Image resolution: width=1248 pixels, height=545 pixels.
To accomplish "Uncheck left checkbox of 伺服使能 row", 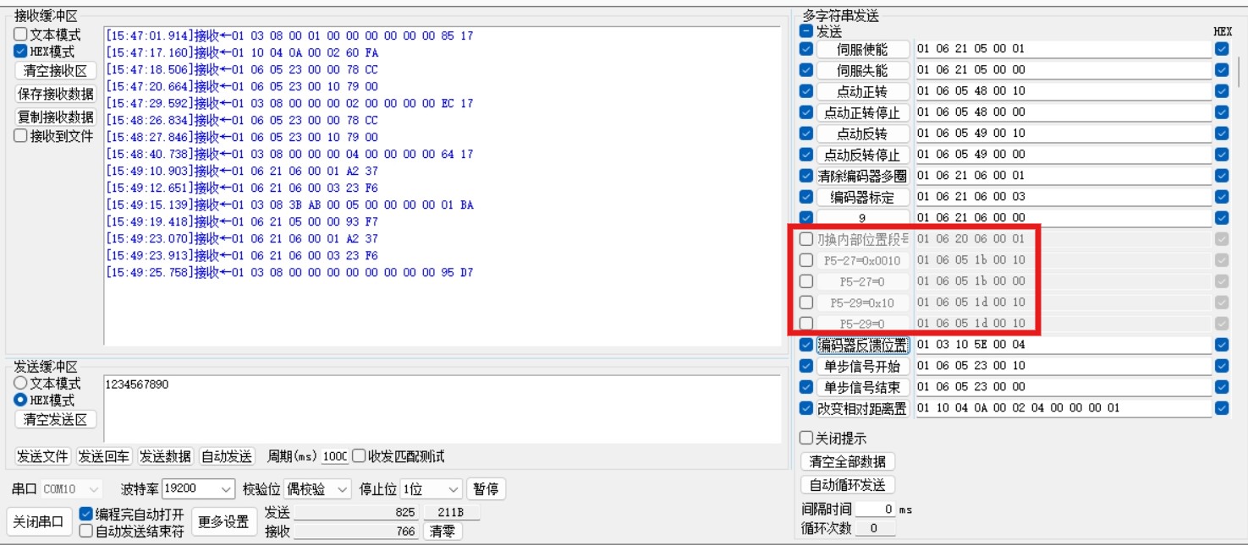I will coord(806,49).
